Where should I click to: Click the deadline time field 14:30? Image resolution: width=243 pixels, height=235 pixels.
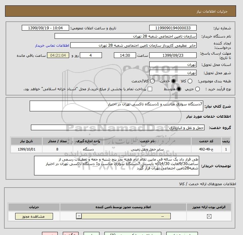[x=125, y=55]
